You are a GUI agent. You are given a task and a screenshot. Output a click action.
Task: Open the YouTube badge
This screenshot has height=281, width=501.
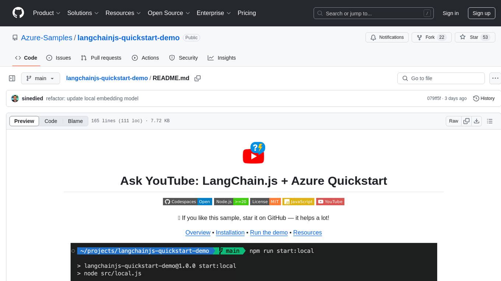click(x=330, y=202)
